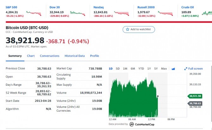The height and width of the screenshot is (130, 212).
Task: Open the S&P 500 mini sparkline chart
Action: (x=34, y=13)
